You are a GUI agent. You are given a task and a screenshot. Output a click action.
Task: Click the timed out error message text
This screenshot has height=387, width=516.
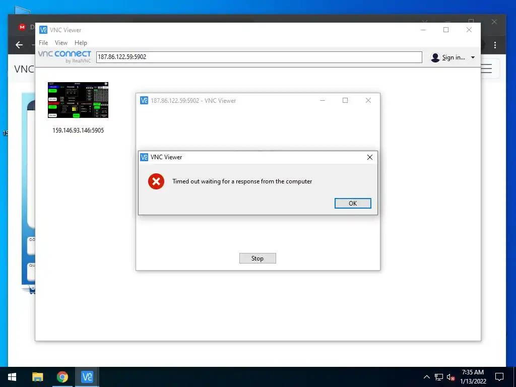[x=242, y=181]
